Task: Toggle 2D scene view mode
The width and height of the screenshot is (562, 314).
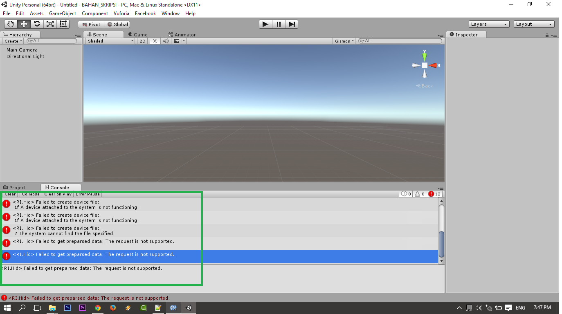Action: pyautogui.click(x=142, y=41)
